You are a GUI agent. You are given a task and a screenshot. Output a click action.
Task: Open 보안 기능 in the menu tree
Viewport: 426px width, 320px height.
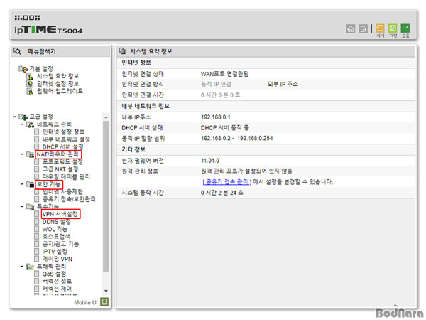coord(51,184)
